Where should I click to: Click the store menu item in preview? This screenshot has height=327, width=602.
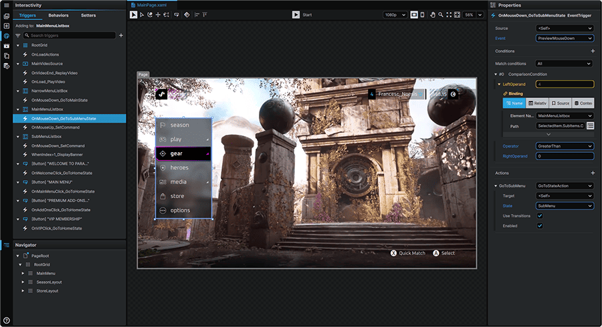pyautogui.click(x=183, y=196)
